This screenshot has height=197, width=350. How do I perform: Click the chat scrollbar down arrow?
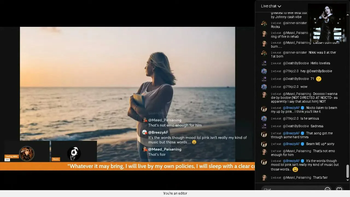pos(348,180)
